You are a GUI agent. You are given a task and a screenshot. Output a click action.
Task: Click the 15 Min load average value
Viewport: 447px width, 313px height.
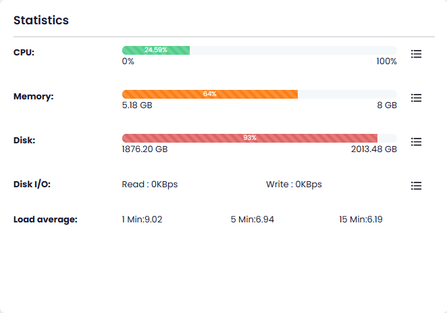coord(361,219)
